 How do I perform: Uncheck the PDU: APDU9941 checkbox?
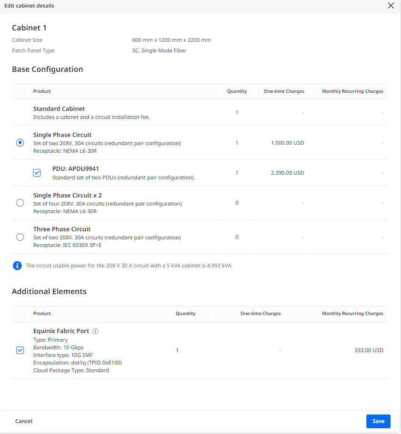click(37, 173)
